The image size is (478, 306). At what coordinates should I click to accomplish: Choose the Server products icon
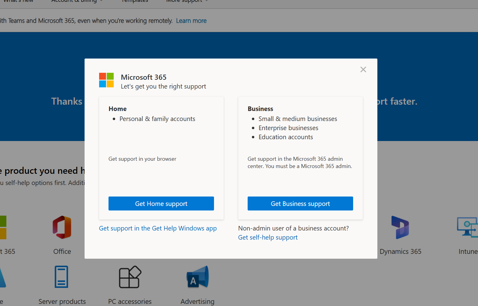[62, 277]
